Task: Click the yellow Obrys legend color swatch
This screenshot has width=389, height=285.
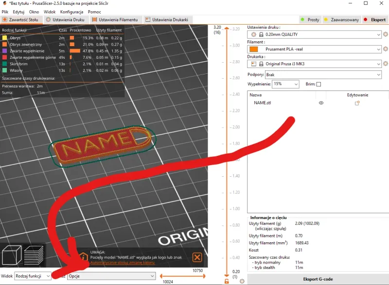Action: click(5, 38)
